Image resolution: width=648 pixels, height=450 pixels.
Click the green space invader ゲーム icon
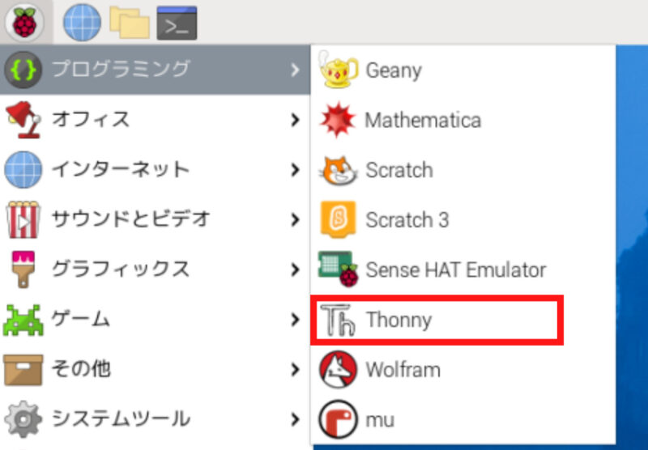23,320
